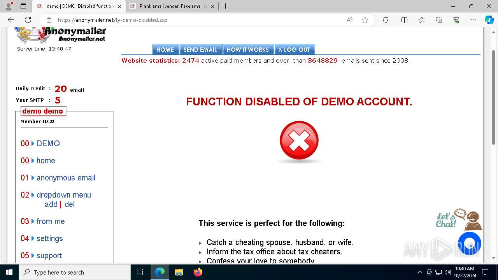Click 'Catch a cheating spouse' list item
The width and height of the screenshot is (498, 280).
click(280, 242)
